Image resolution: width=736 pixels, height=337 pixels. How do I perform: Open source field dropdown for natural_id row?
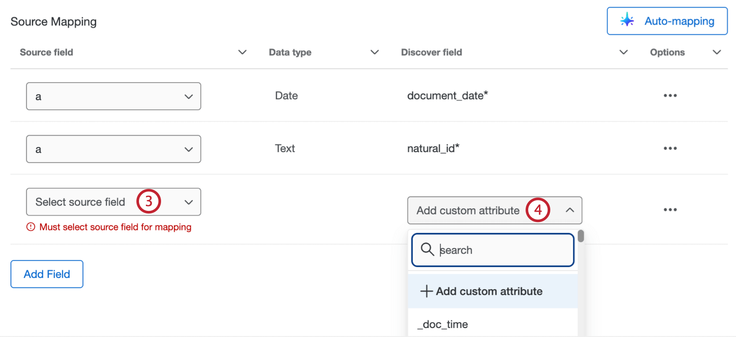point(113,149)
